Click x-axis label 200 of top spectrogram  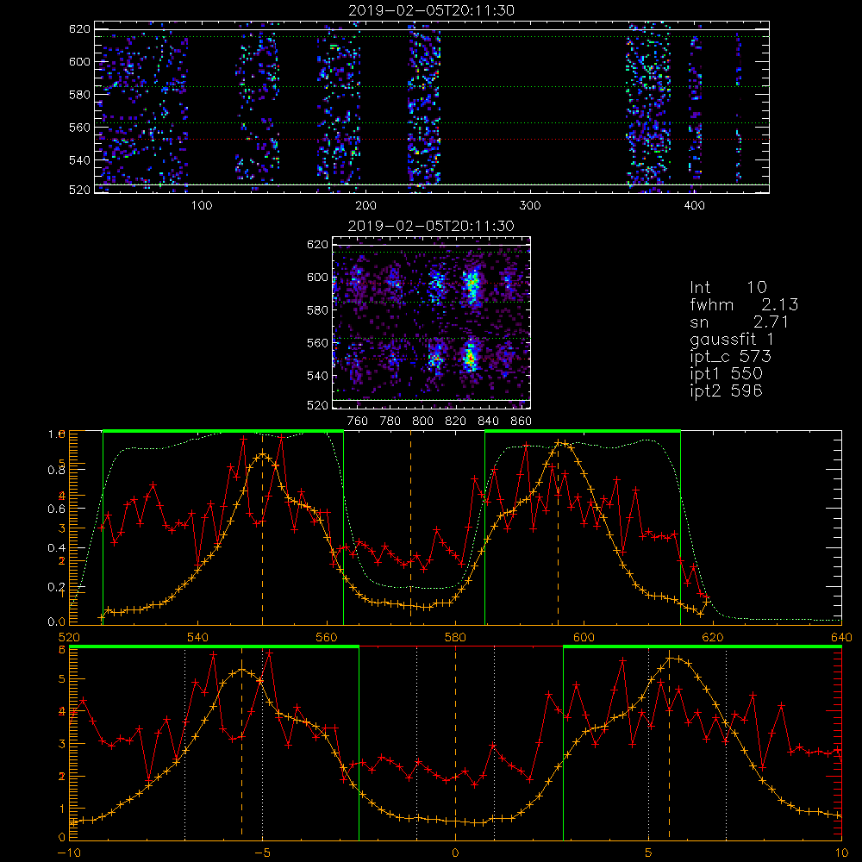point(365,206)
